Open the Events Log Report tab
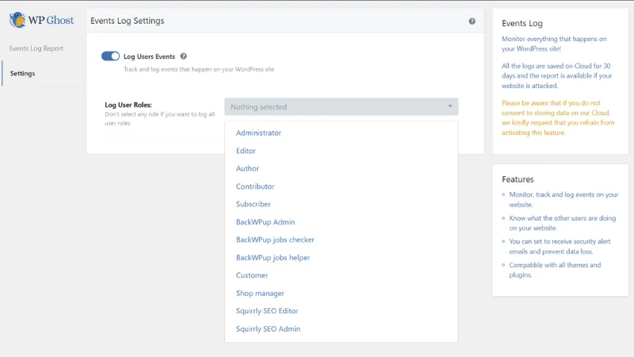634x357 pixels. click(x=36, y=48)
